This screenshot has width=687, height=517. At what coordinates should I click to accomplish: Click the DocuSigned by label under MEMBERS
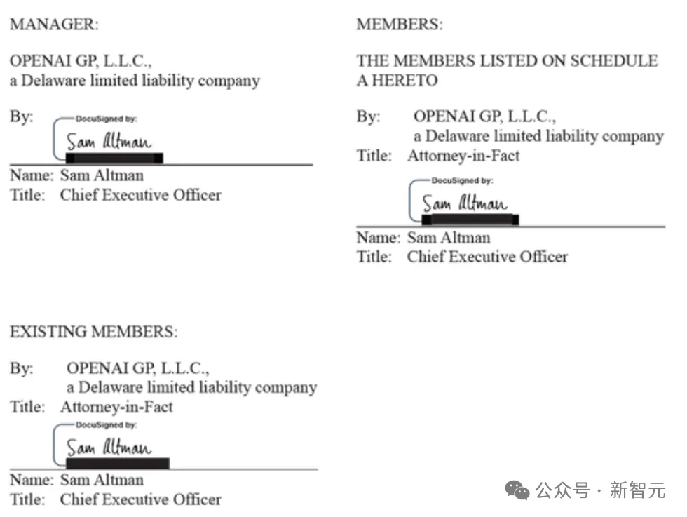pos(462,180)
